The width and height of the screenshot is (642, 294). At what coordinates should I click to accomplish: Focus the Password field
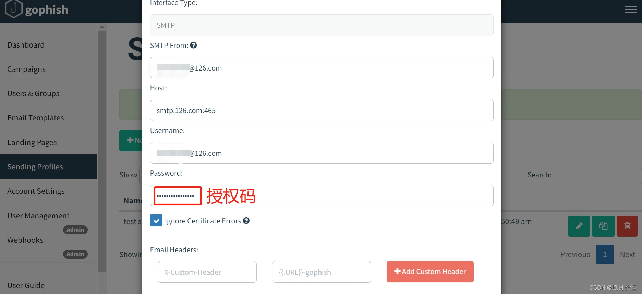[322, 196]
